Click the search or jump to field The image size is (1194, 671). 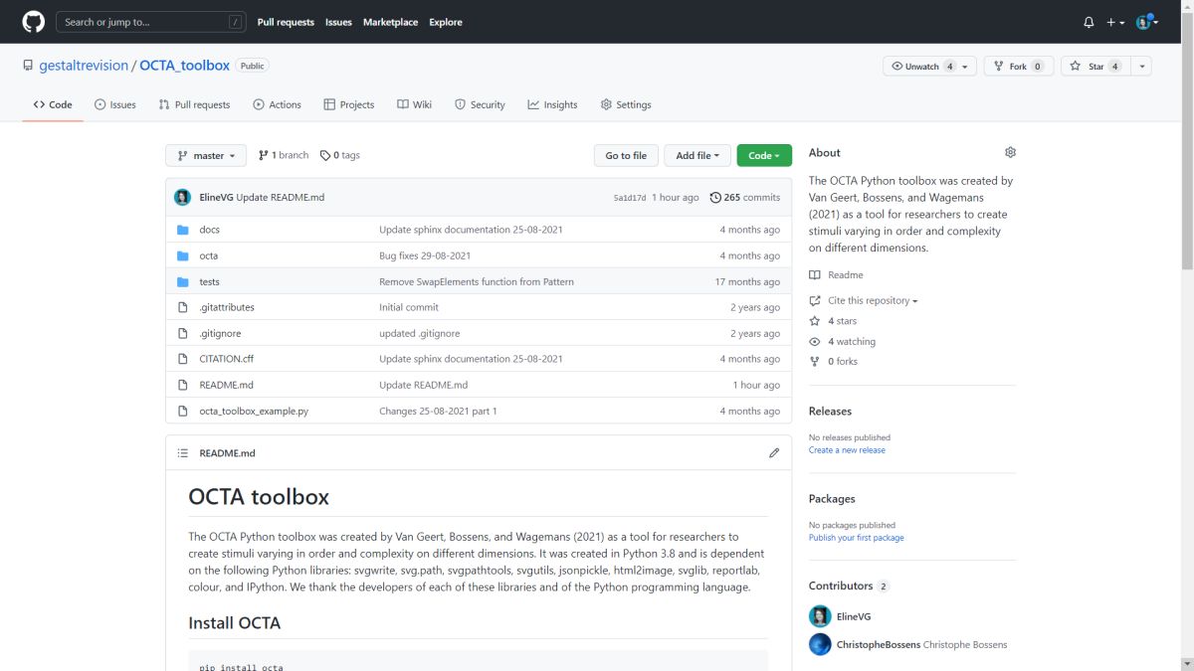(151, 22)
